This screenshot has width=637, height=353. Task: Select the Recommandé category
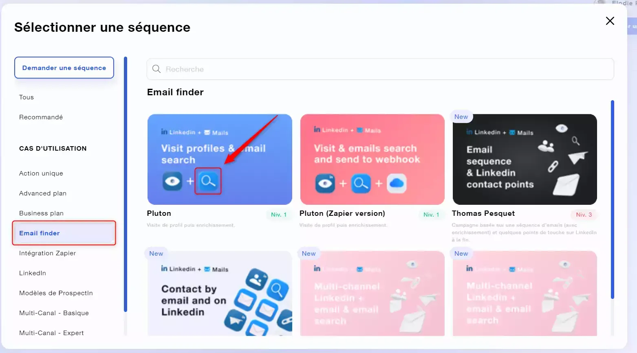pos(41,117)
